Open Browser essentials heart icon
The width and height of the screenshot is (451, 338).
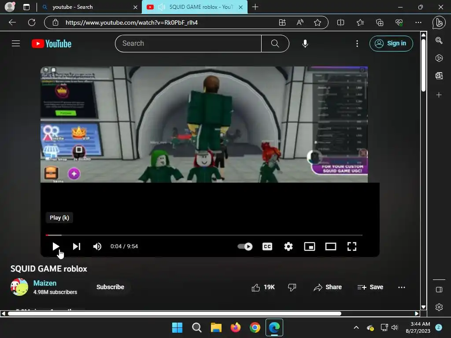(x=399, y=22)
